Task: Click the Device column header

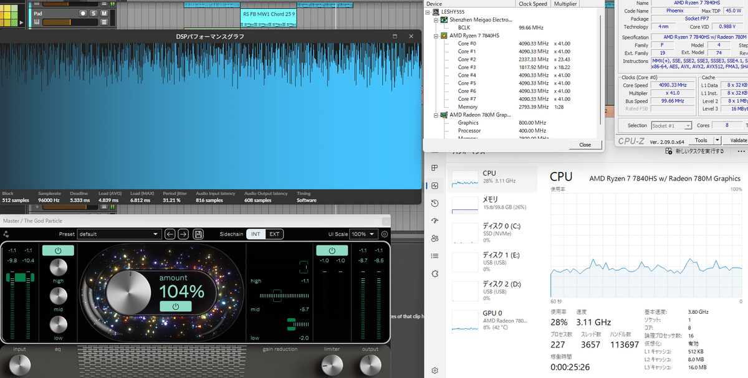Action: click(x=469, y=3)
